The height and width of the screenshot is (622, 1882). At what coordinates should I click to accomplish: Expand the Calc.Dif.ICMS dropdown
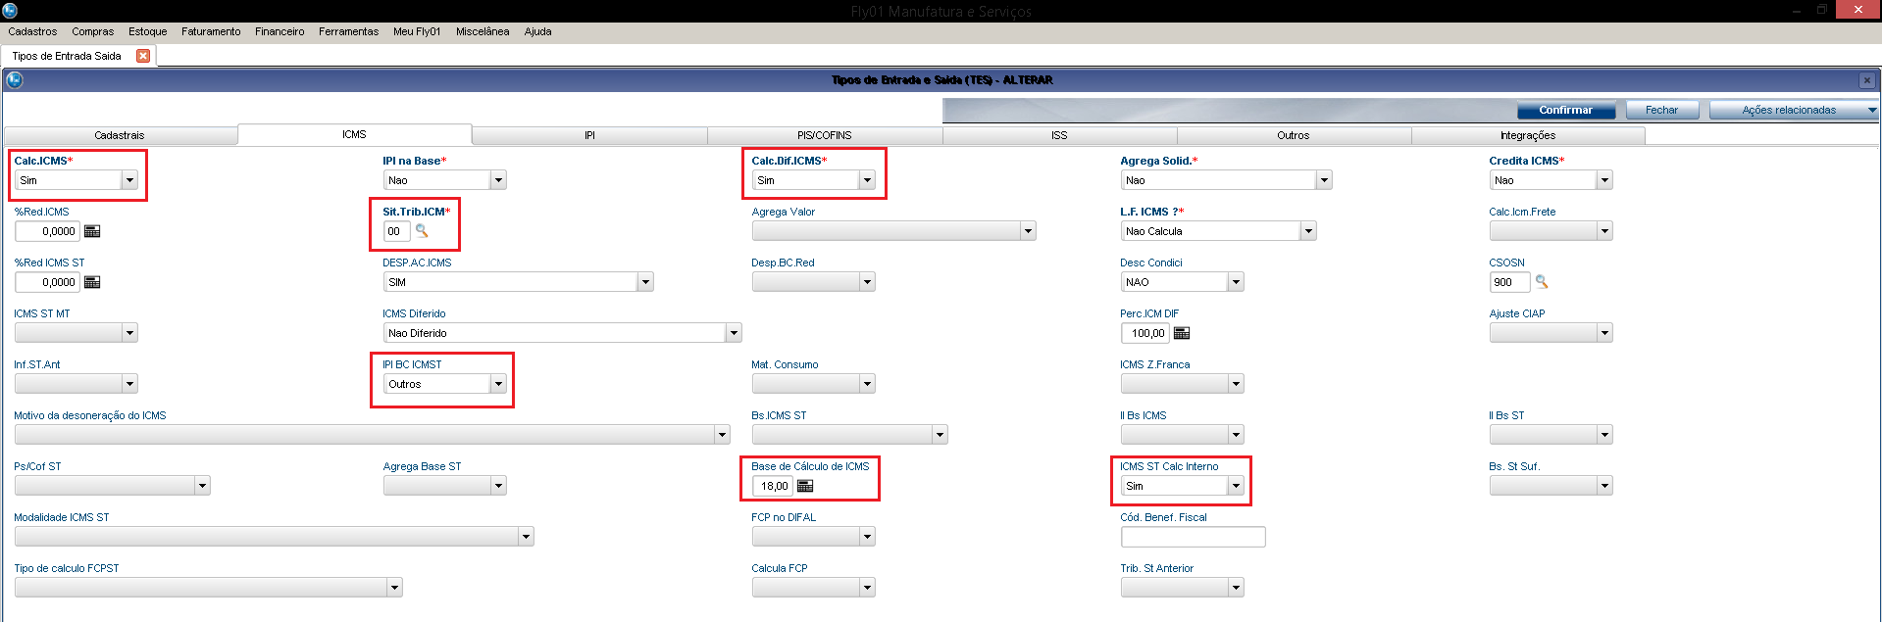point(867,180)
